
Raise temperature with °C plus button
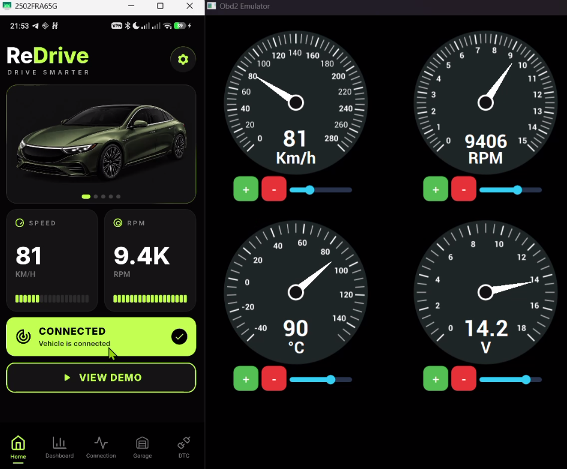click(x=246, y=379)
